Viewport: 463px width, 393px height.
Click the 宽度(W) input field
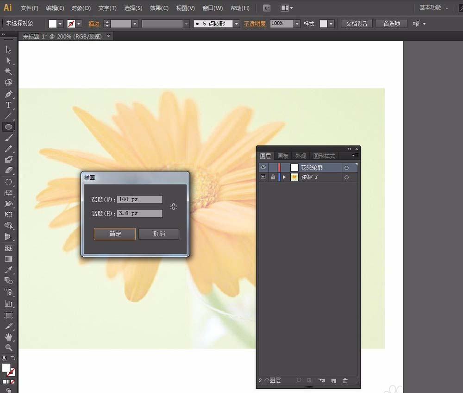[x=140, y=199]
